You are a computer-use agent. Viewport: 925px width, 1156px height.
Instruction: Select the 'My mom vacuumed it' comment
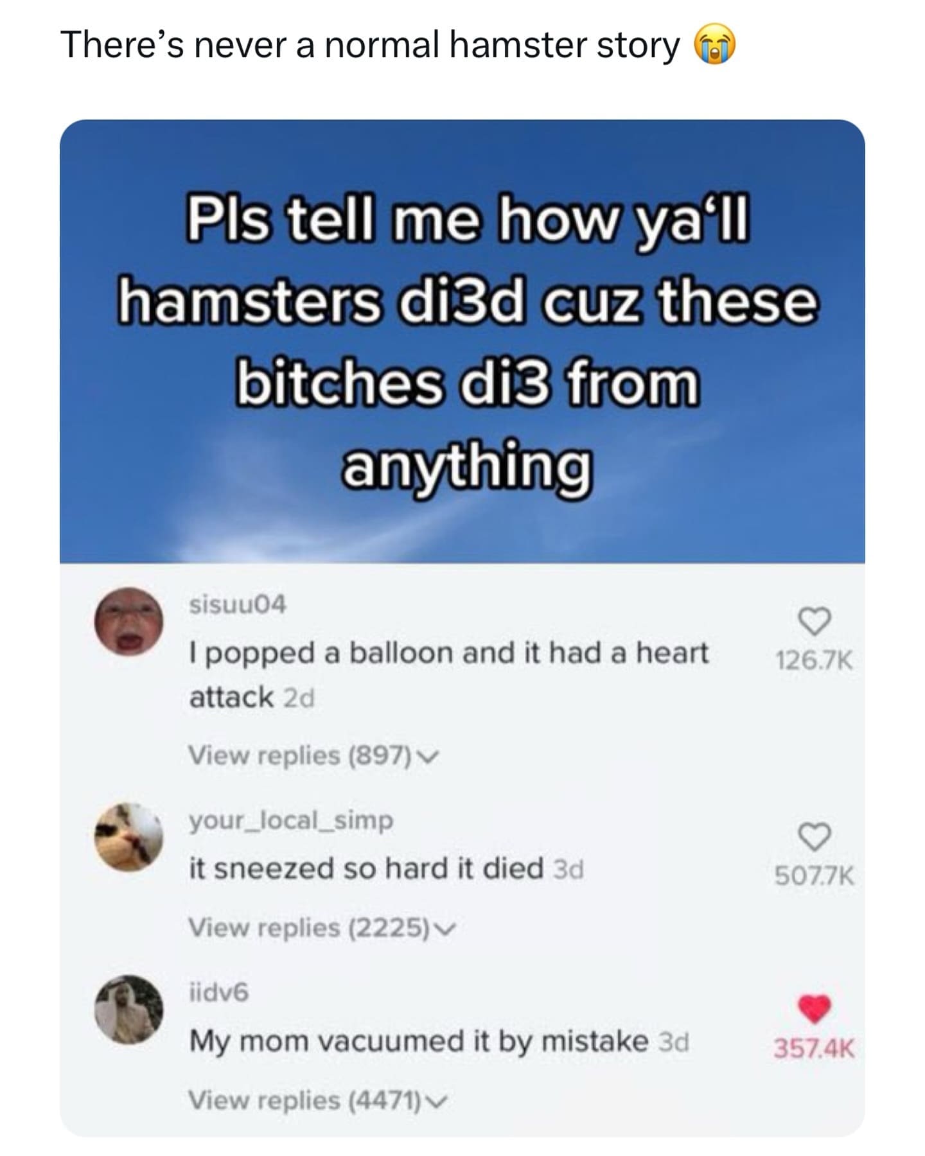click(x=419, y=1040)
